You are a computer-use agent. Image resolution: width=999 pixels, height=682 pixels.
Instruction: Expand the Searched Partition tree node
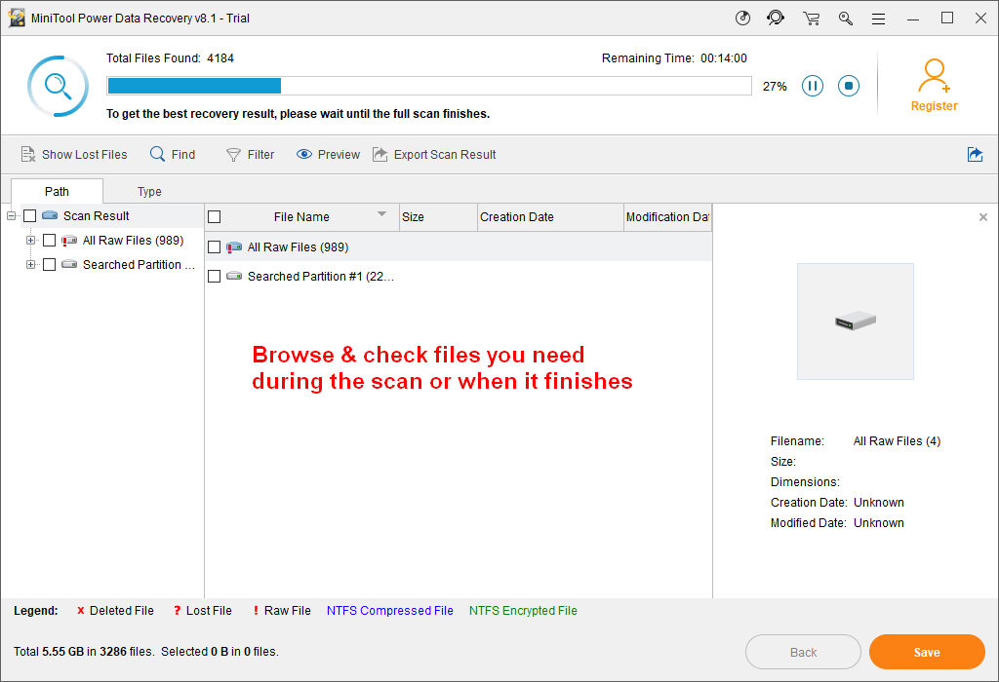click(x=30, y=265)
